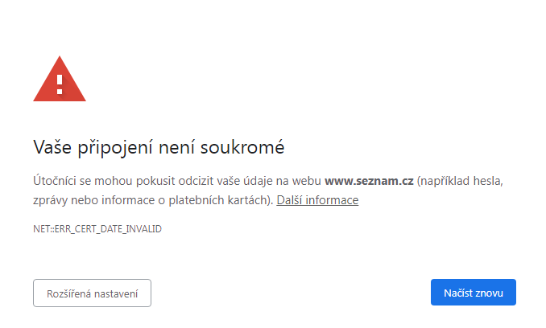Open the Rozšířená nastavení options
This screenshot has height=328, width=546.
coord(92,293)
